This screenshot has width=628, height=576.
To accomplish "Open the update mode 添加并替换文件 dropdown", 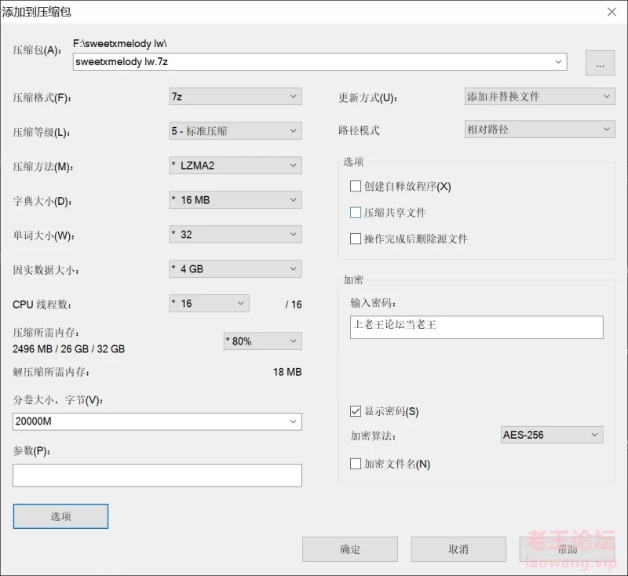I will click(x=539, y=97).
